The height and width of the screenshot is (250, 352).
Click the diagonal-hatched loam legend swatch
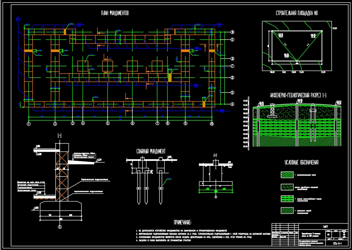287,211
